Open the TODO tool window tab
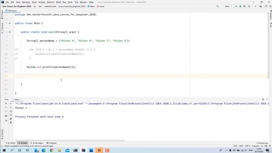 pyautogui.click(x=10, y=143)
